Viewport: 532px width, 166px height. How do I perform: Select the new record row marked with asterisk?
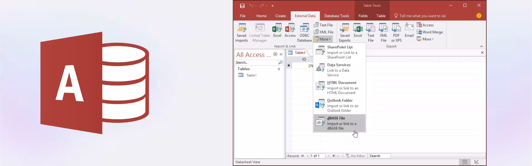(289, 66)
